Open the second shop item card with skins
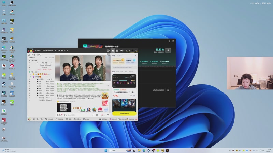 [x=124, y=105]
